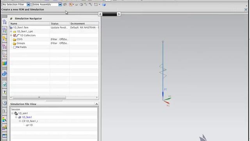Screen dimensions: 250x141
Task: Collapse the 1D_fem1 node in file view
Action: coord(16,117)
